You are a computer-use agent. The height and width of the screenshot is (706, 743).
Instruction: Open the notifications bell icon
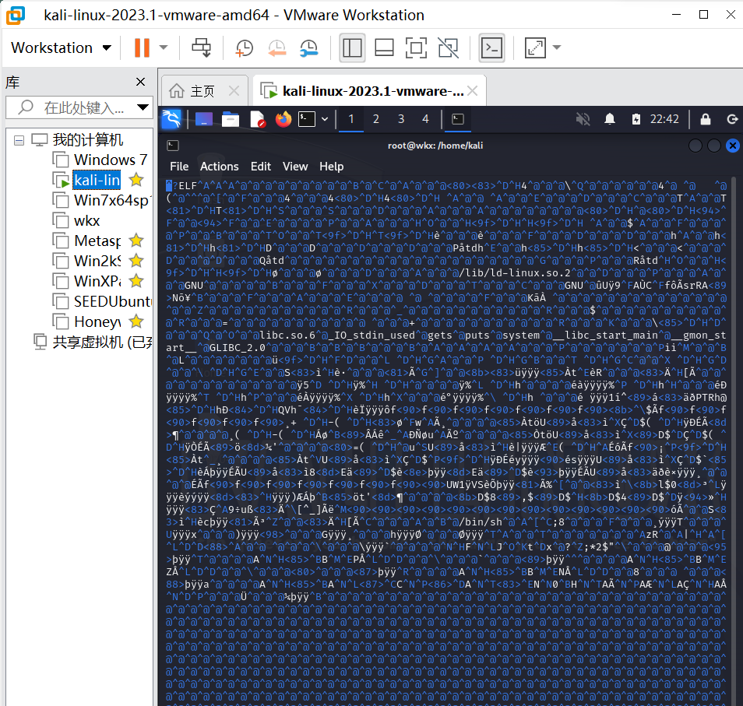pyautogui.click(x=610, y=119)
